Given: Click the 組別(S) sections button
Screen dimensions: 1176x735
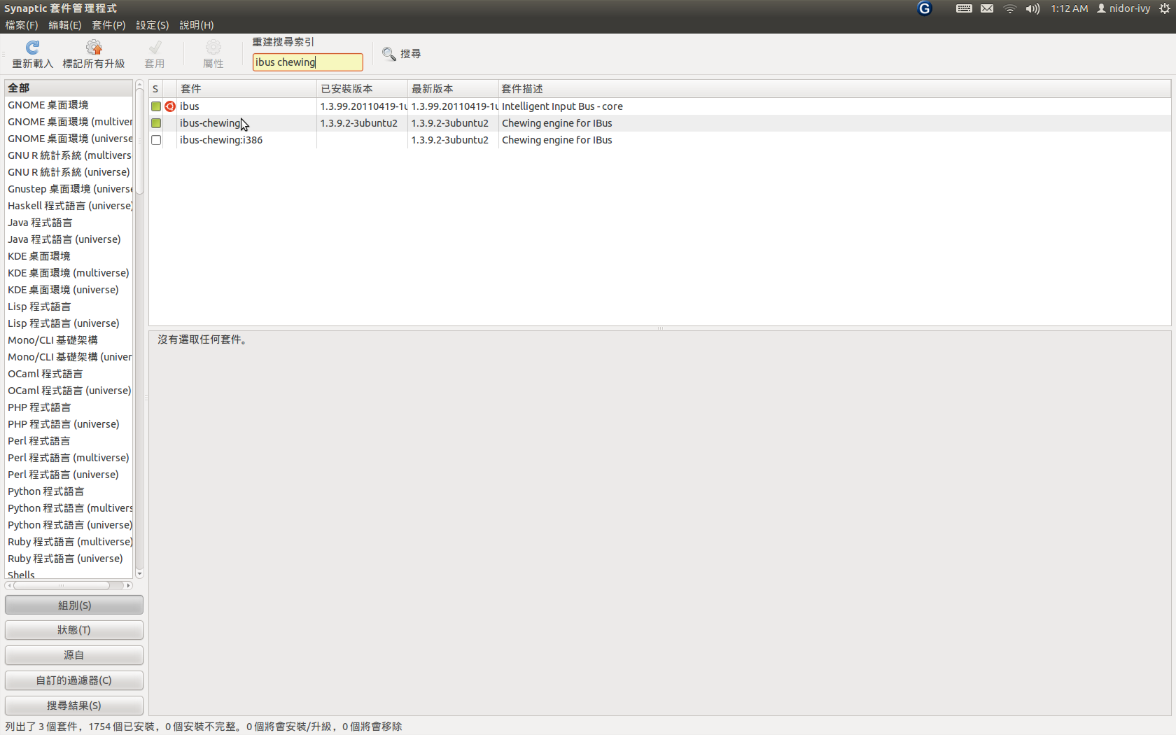Looking at the screenshot, I should coord(74,605).
